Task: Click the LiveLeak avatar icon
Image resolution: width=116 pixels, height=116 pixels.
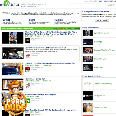Action: [28, 70]
